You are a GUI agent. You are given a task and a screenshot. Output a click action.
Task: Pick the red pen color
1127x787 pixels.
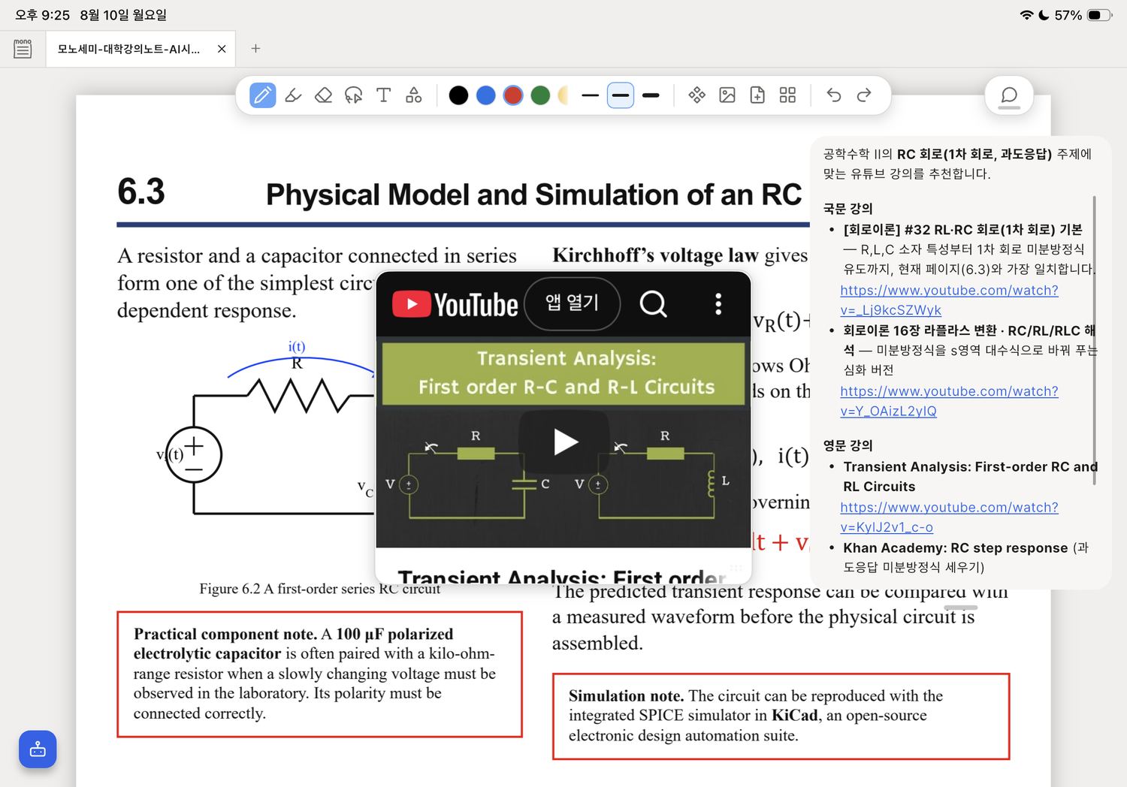513,95
